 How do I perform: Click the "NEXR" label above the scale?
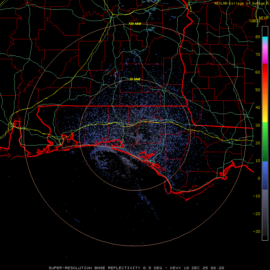pyautogui.click(x=263, y=18)
